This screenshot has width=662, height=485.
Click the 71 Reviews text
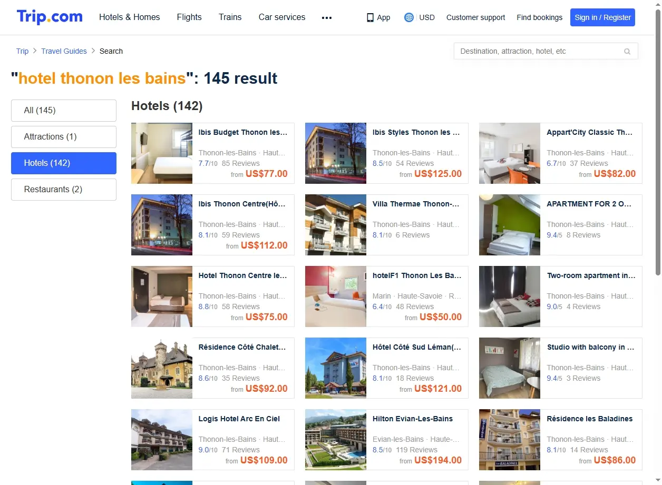(x=241, y=450)
